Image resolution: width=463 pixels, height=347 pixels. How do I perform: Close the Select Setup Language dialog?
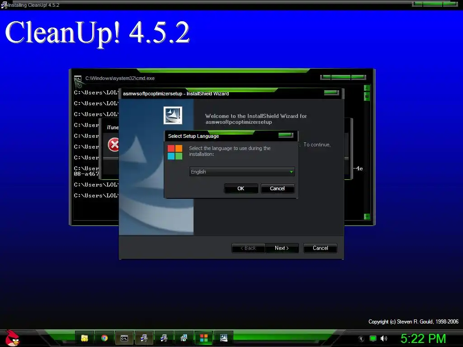click(x=286, y=135)
